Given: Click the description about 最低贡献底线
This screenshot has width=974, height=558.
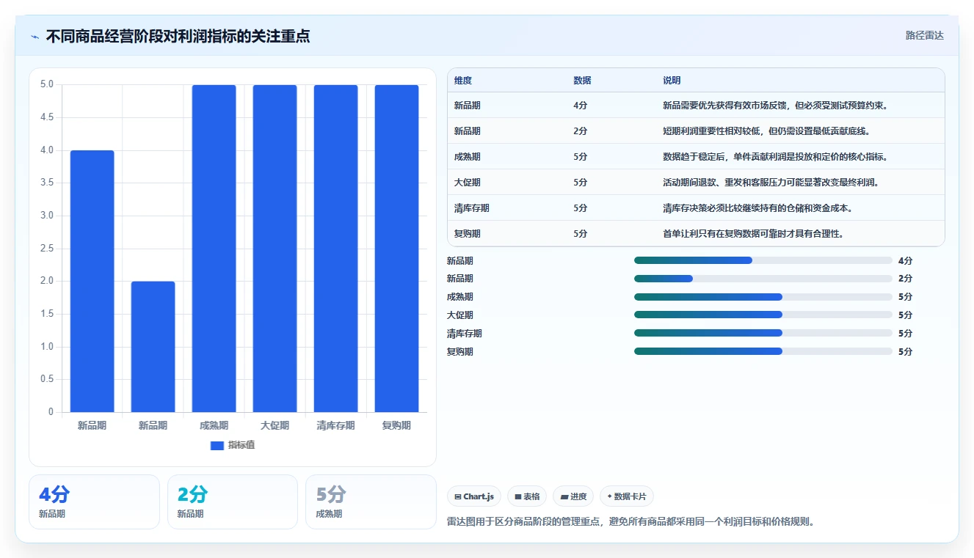Looking at the screenshot, I should (767, 131).
